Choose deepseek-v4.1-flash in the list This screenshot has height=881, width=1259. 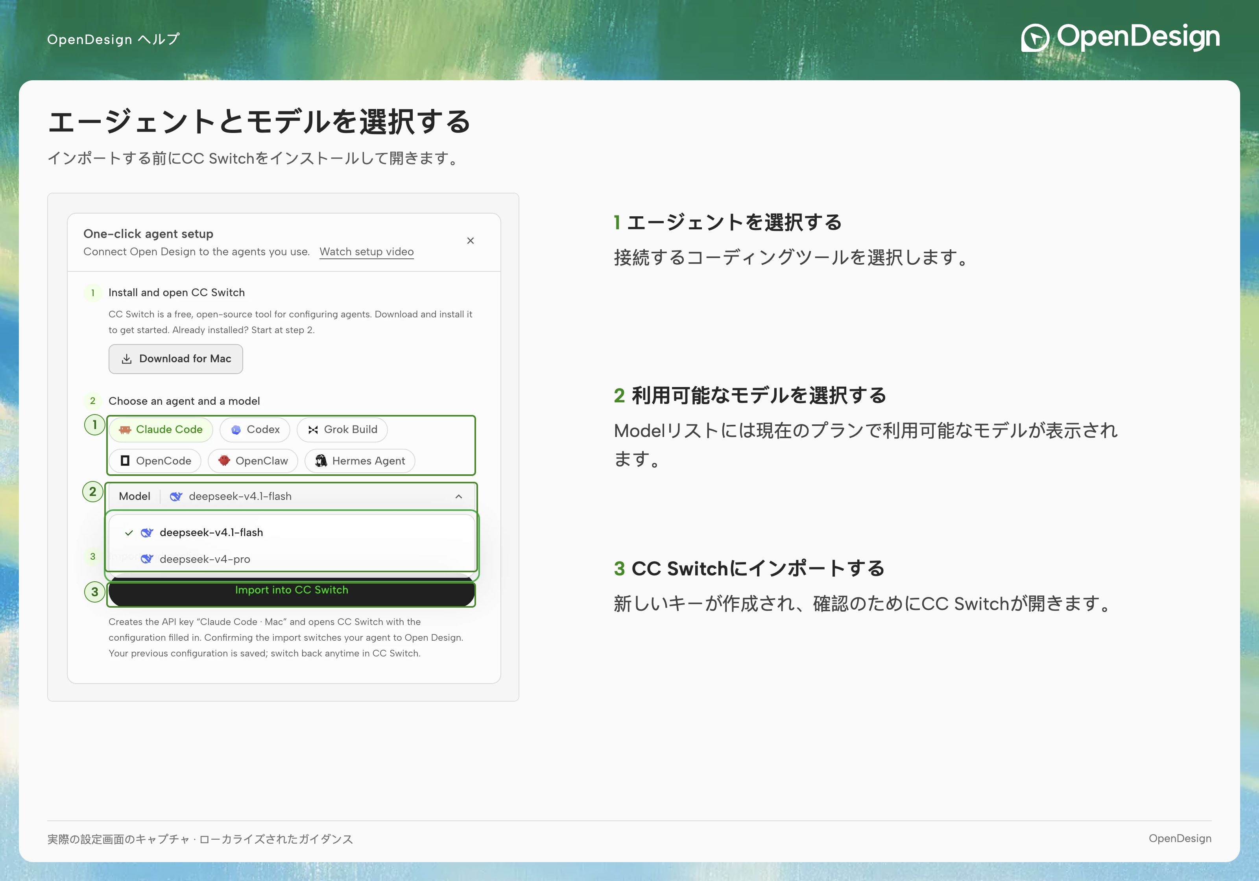[x=292, y=532]
